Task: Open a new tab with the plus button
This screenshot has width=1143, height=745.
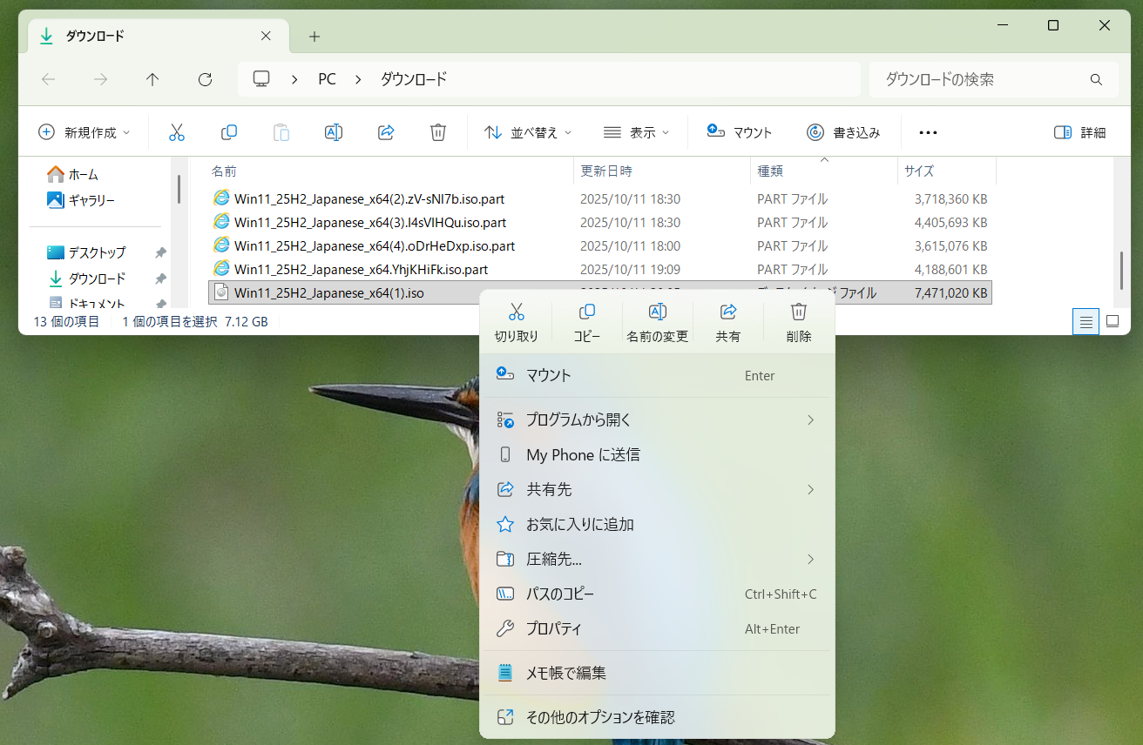Action: pos(314,37)
